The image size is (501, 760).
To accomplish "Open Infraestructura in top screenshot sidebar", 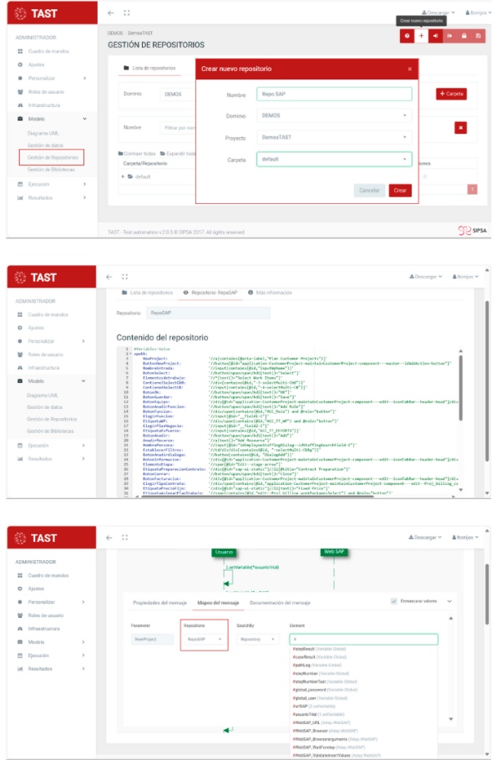I will pos(44,105).
